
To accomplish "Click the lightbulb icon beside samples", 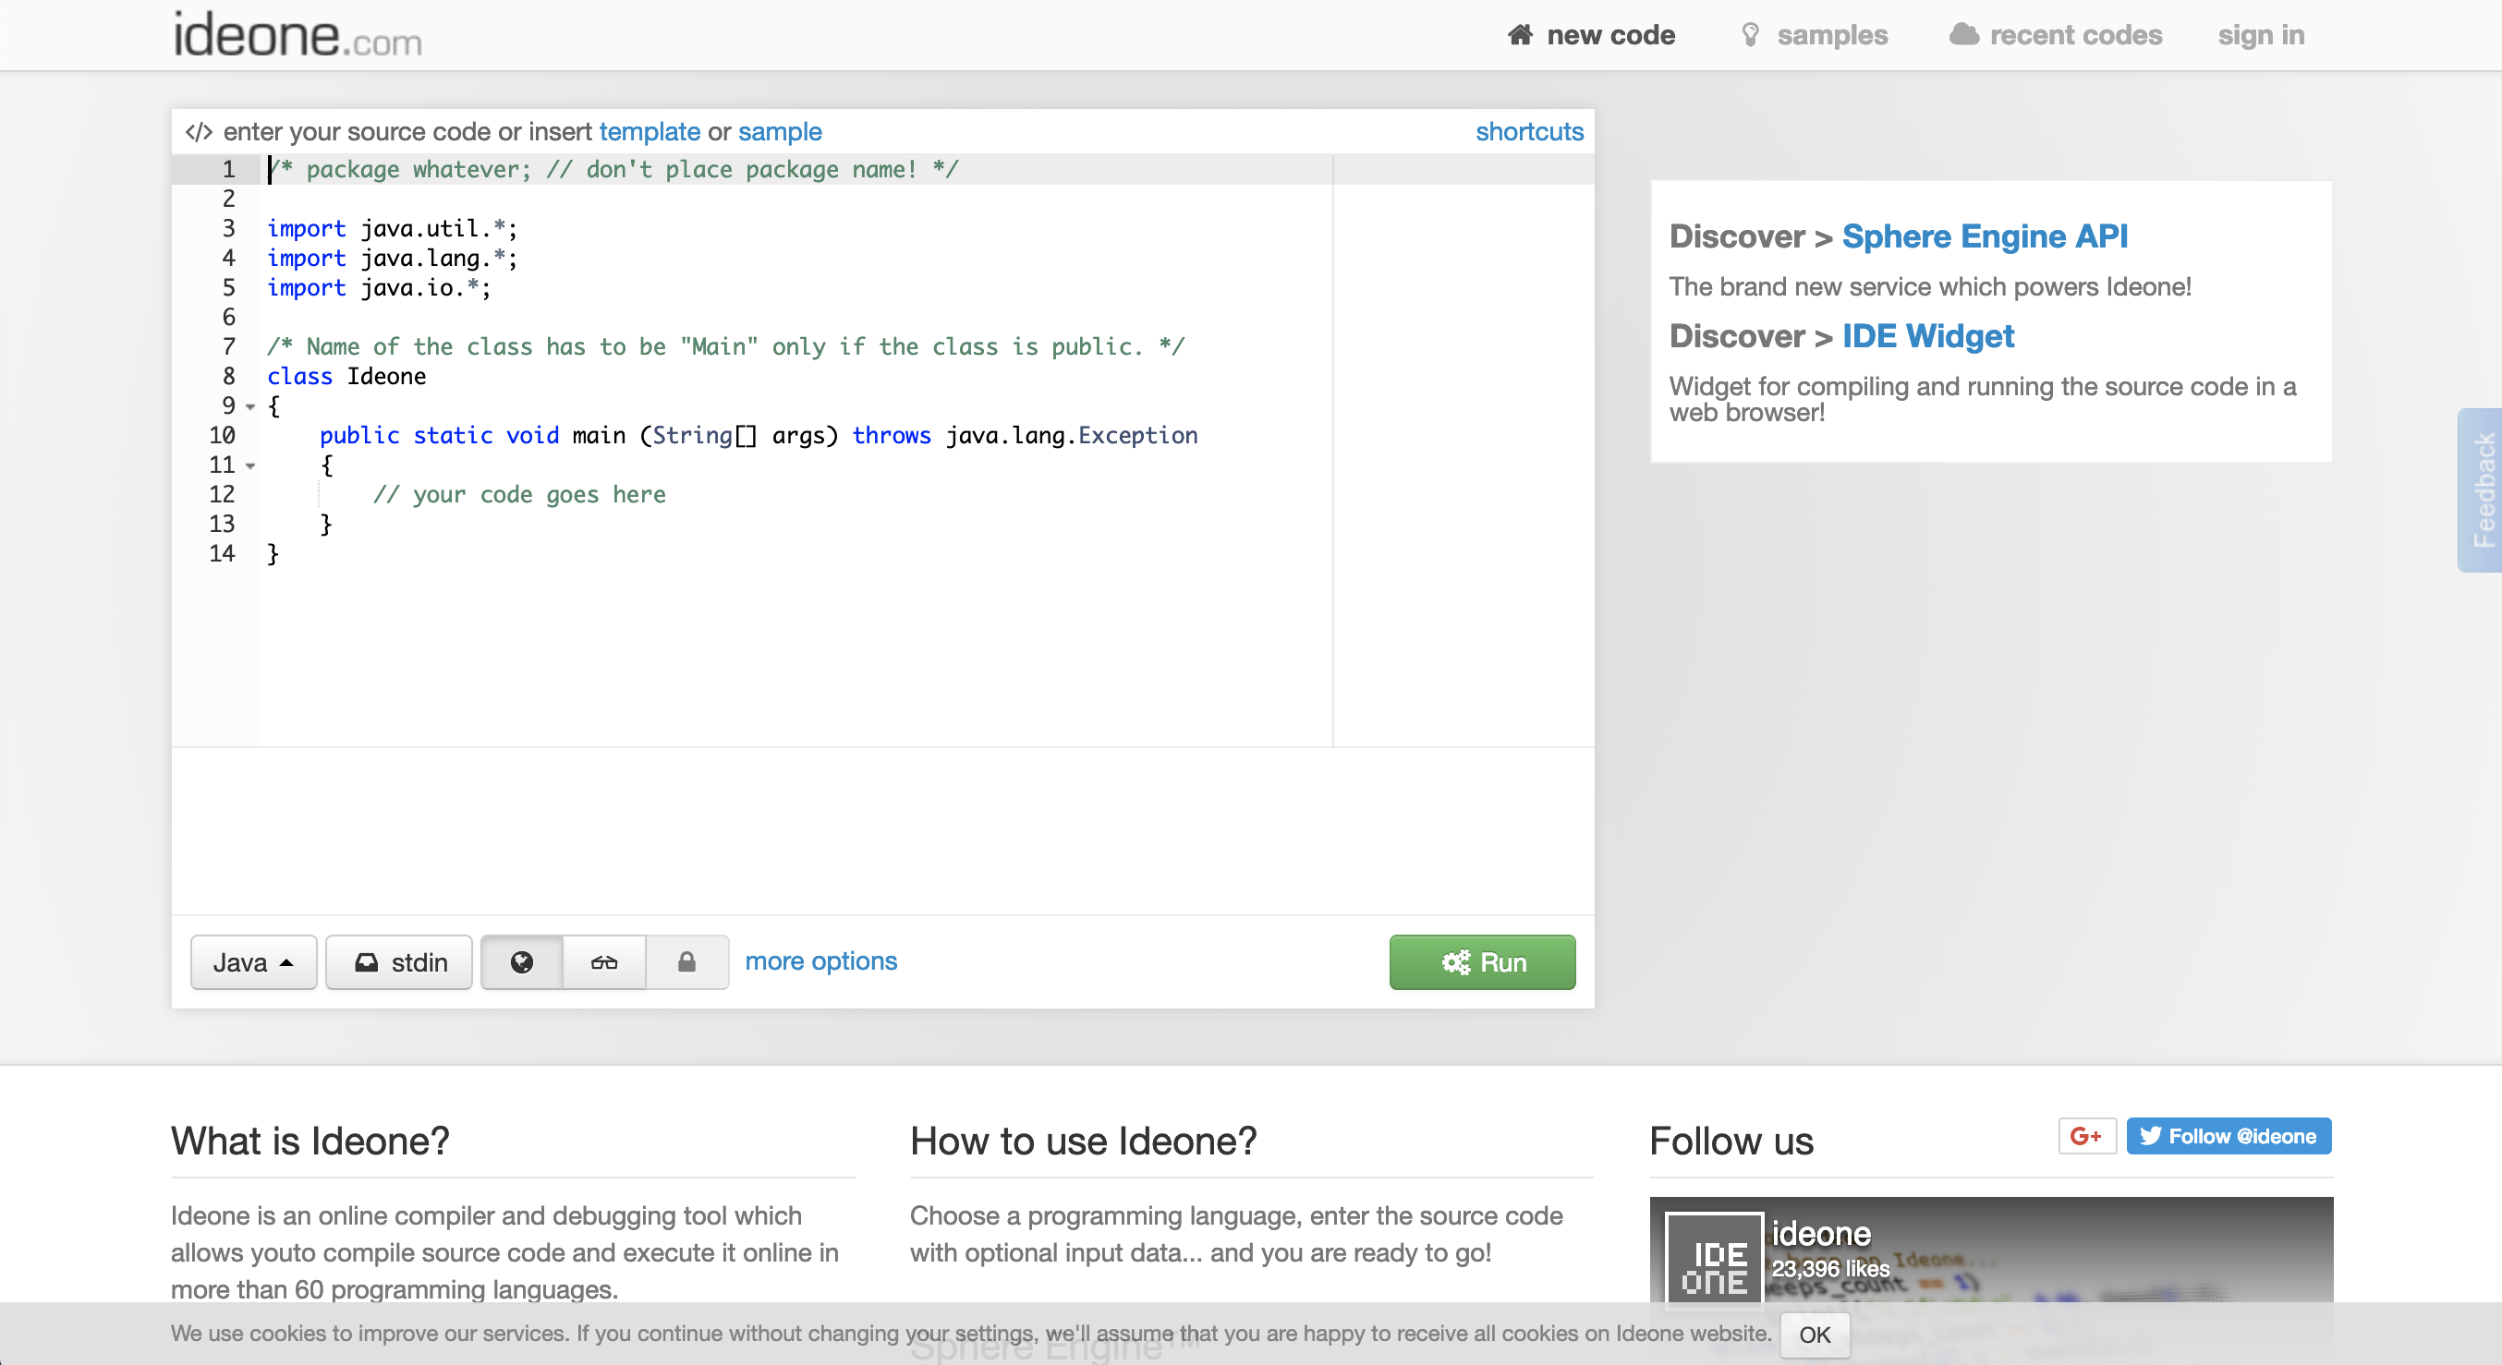I will [x=1749, y=35].
